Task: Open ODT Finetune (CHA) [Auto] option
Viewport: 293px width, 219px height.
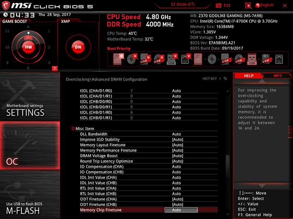Action: click(178, 199)
